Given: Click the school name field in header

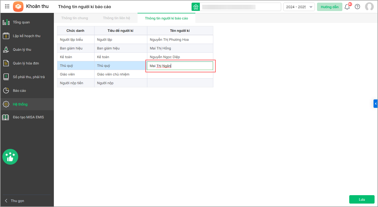Looking at the screenshot, I should tap(240, 7).
